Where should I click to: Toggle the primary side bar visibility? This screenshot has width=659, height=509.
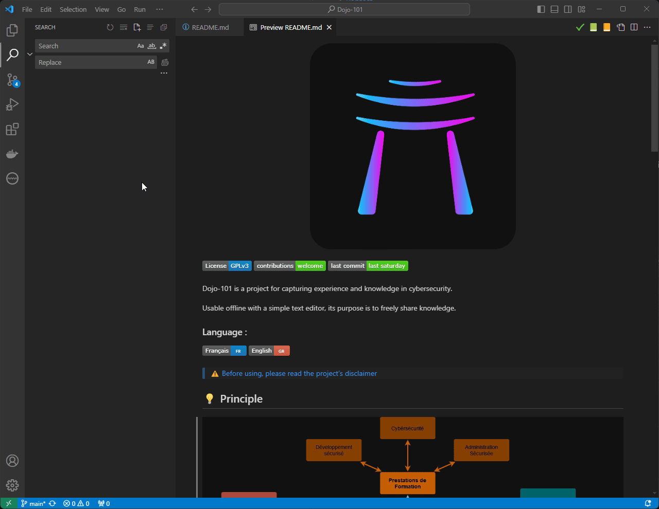coord(541,9)
